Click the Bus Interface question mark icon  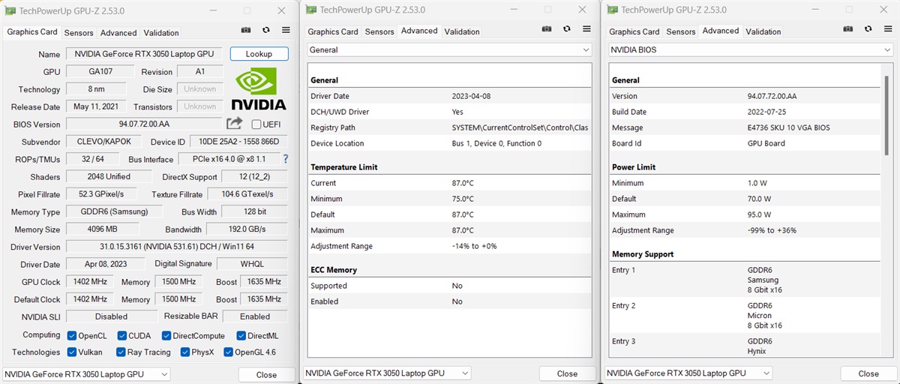pos(285,159)
